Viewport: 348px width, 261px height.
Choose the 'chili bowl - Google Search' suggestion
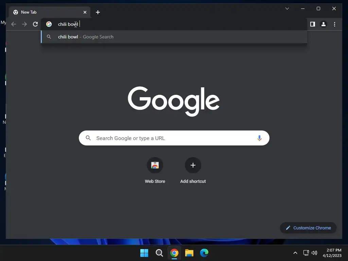click(x=174, y=37)
